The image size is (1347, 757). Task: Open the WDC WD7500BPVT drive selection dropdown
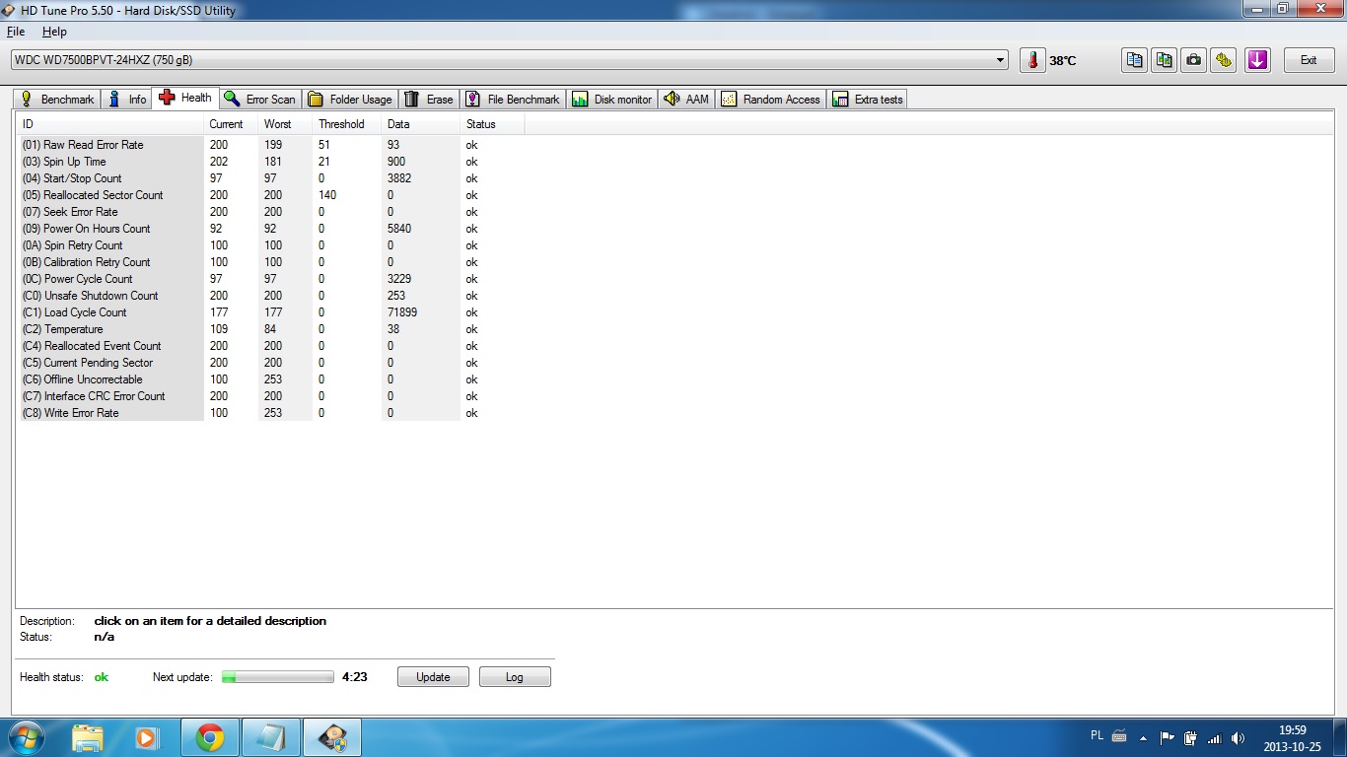click(509, 60)
